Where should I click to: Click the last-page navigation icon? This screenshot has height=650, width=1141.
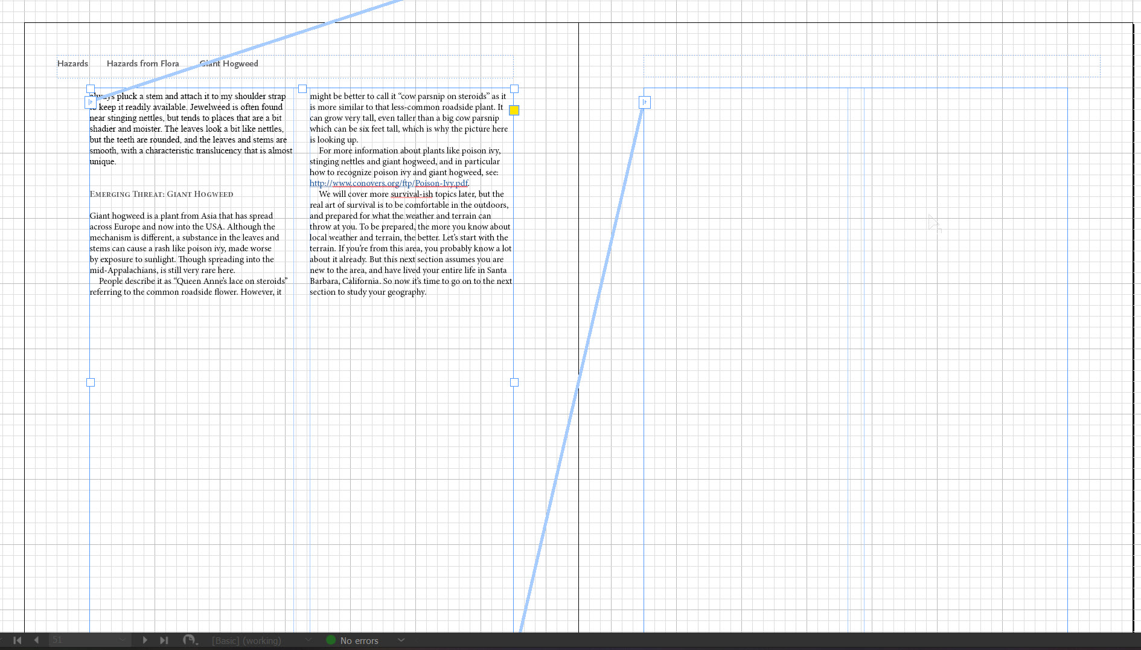pyautogui.click(x=164, y=640)
